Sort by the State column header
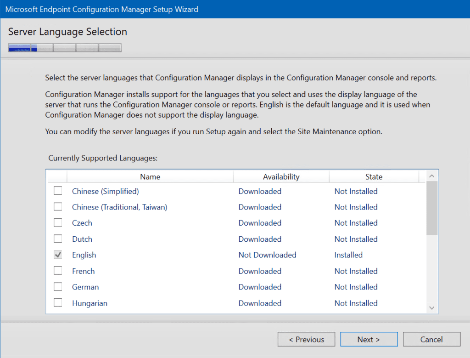Image resolution: width=470 pixels, height=358 pixels. (374, 177)
